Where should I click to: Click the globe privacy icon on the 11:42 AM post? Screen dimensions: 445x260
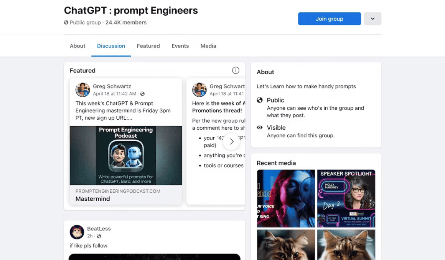pos(142,94)
